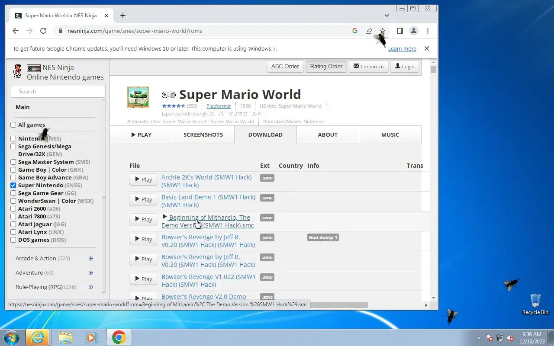Open the Recycle Bin on desktop
Screen dimensions: 554x346
[535, 304]
